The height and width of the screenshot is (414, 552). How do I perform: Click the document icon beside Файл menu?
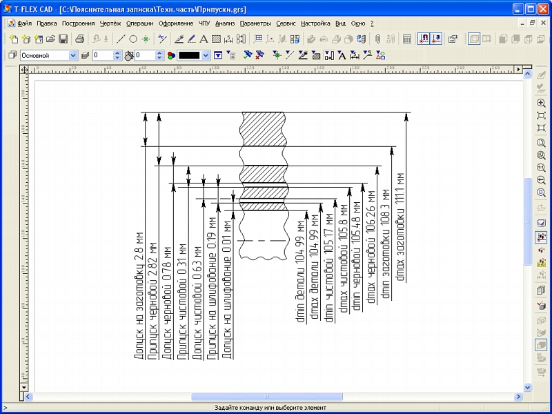coord(12,23)
